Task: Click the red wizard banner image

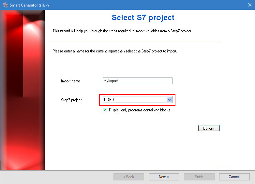Action: coord(22,90)
